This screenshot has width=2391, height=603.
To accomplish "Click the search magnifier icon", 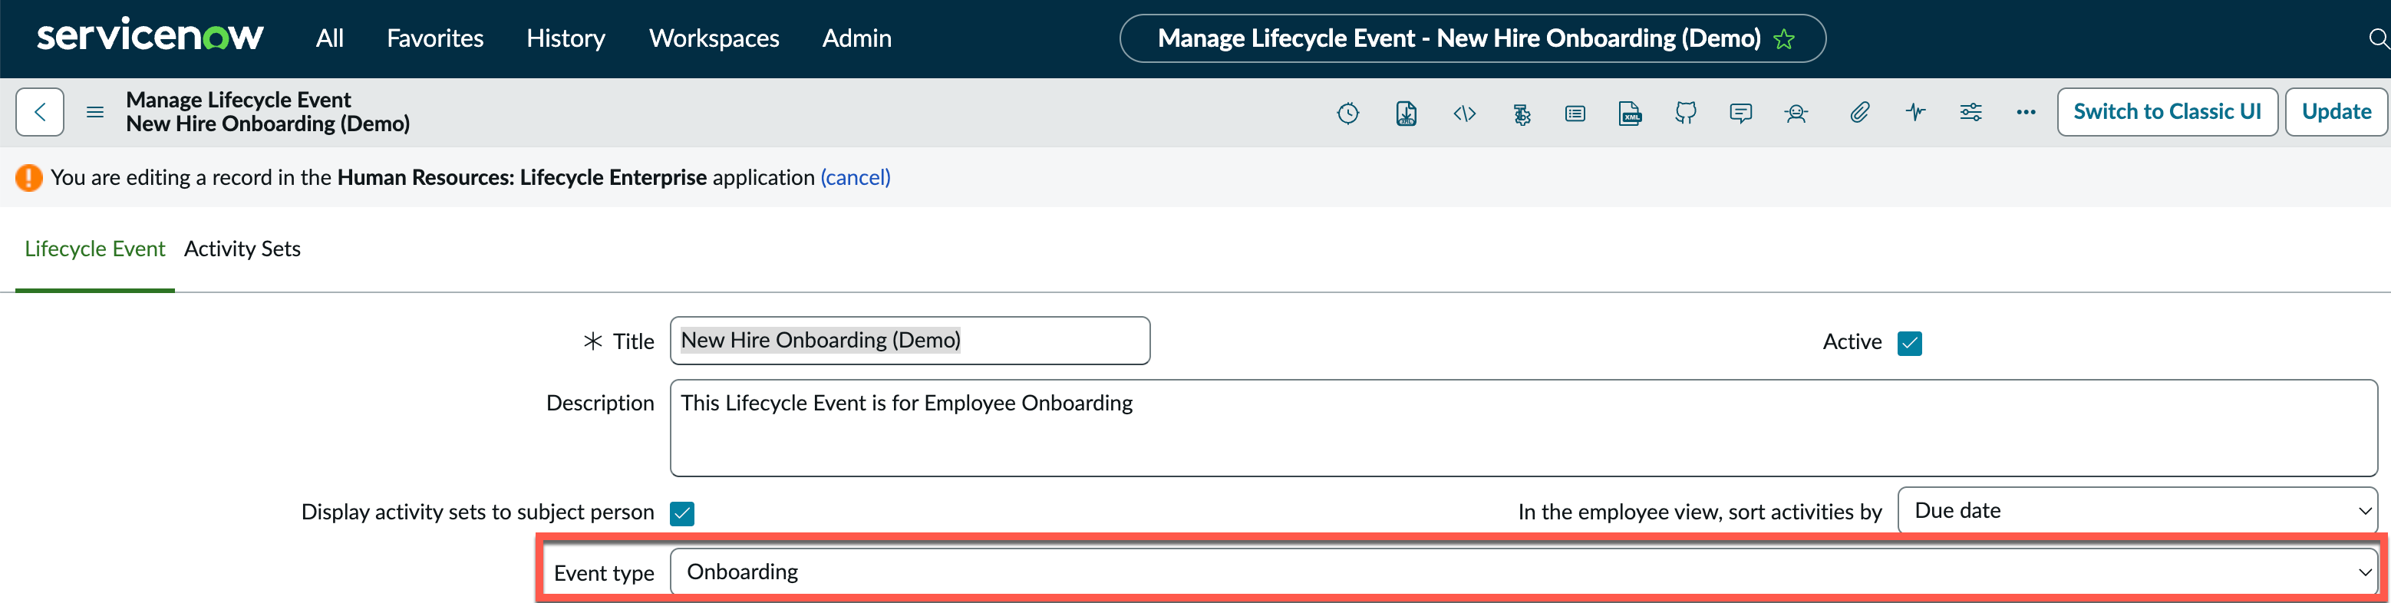I will [x=2379, y=38].
